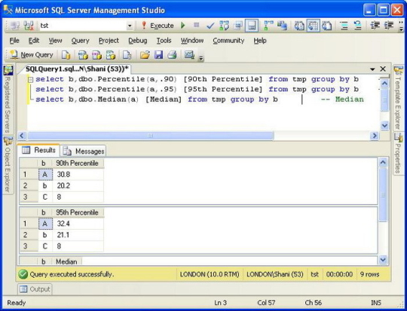This screenshot has width=407, height=311.
Task: Select the 21.1 cell in results
Action: [x=78, y=235]
